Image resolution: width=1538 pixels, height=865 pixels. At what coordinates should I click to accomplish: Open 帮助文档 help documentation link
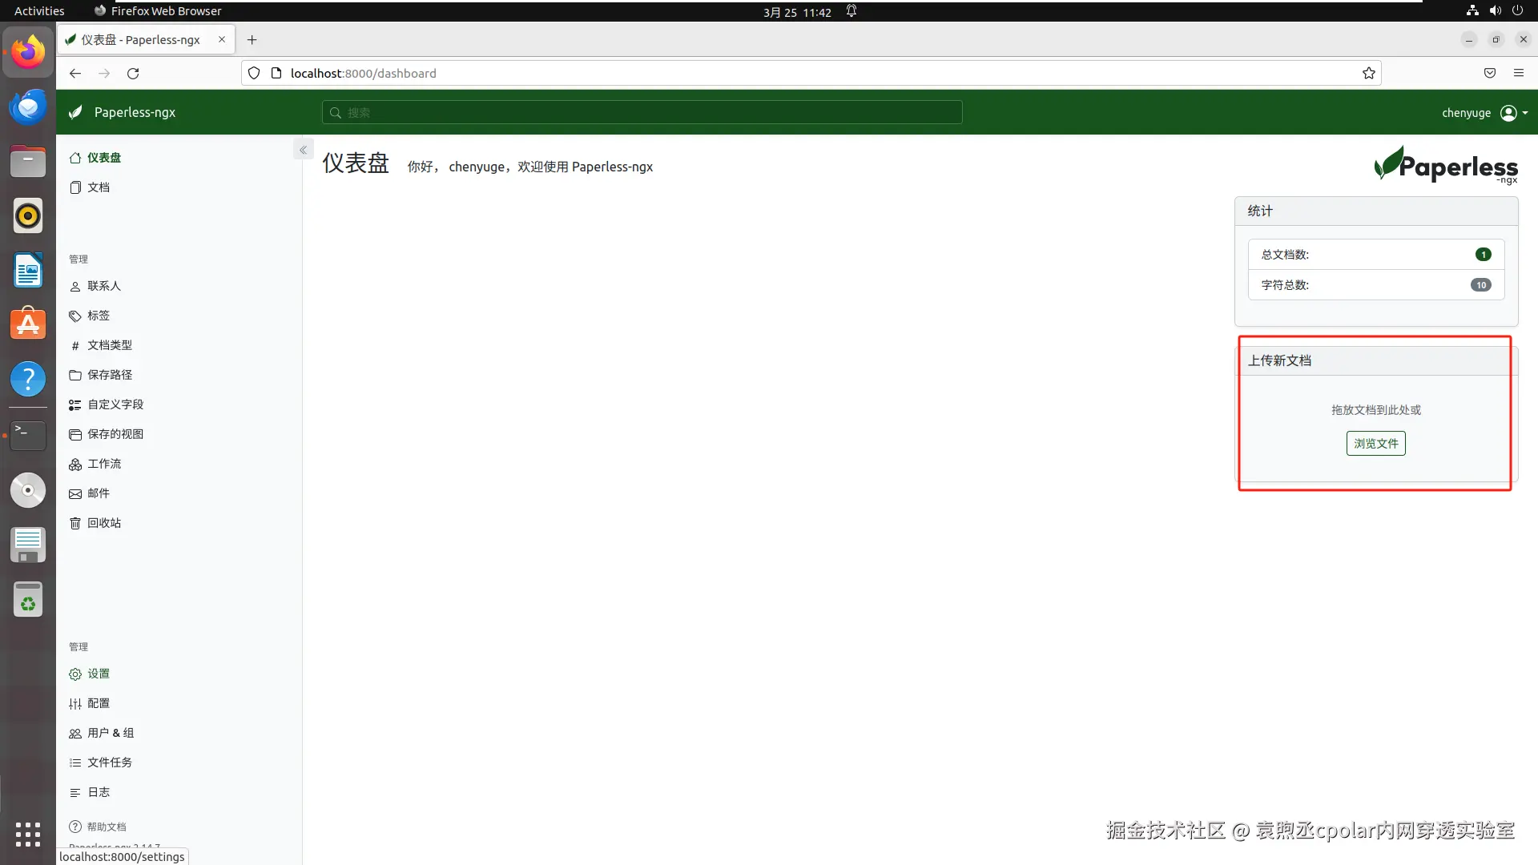(98, 827)
